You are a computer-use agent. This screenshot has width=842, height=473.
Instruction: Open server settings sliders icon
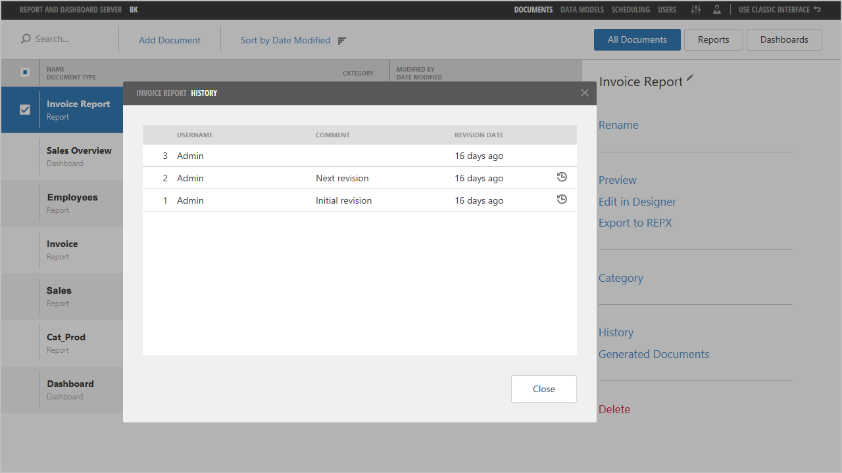pos(696,10)
